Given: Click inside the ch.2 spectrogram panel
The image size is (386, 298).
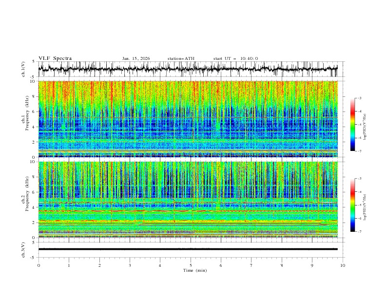Looking at the screenshot, I should [x=188, y=200].
